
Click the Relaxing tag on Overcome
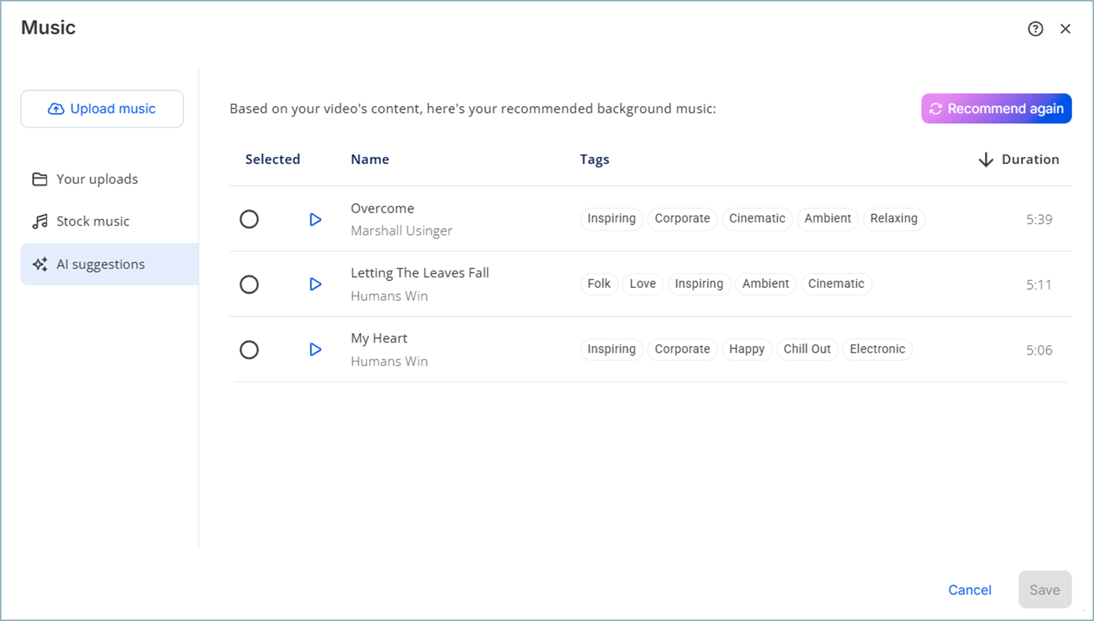click(893, 218)
